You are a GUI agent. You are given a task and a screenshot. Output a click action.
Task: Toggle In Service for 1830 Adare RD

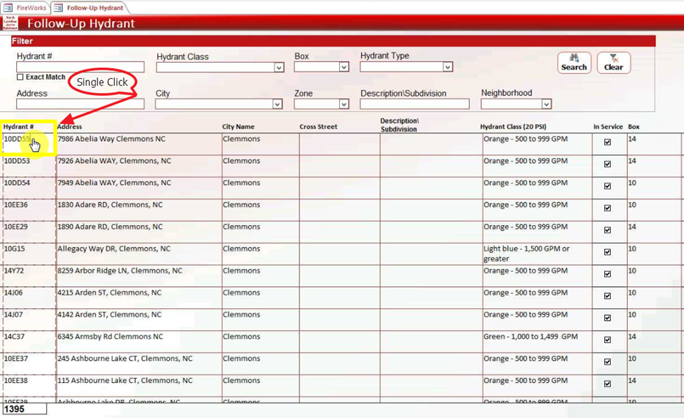tap(607, 208)
